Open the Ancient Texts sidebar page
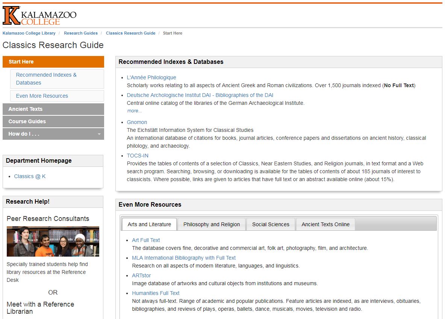445x319 pixels. 53,109
